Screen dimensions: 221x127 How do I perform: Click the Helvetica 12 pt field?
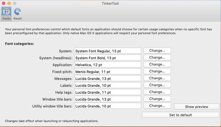coord(107,65)
